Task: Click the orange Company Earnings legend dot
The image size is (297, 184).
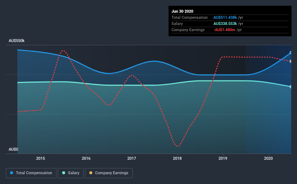Action: pyautogui.click(x=91, y=173)
